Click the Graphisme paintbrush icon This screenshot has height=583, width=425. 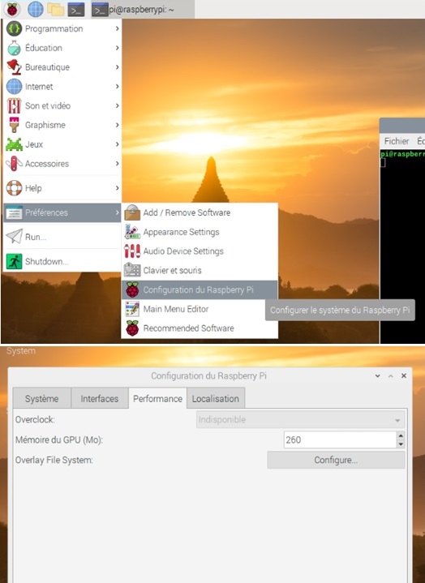[14, 125]
